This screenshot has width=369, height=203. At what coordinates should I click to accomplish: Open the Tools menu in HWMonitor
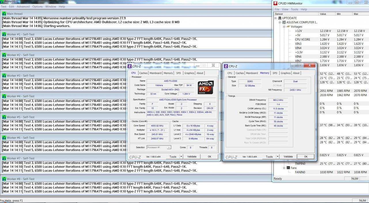click(294, 9)
